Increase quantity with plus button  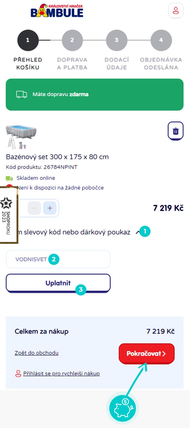[x=50, y=209]
